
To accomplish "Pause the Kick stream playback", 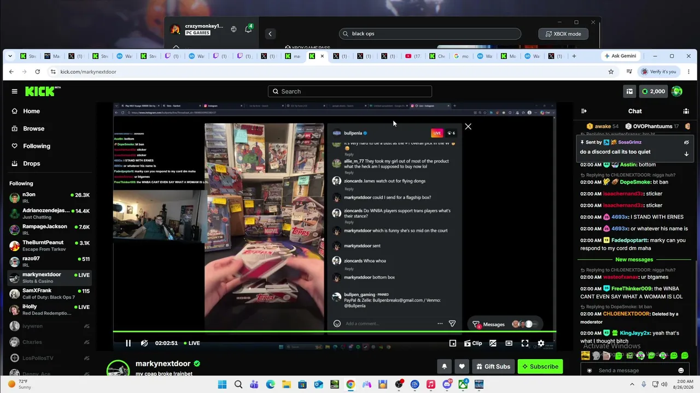I will pyautogui.click(x=128, y=343).
